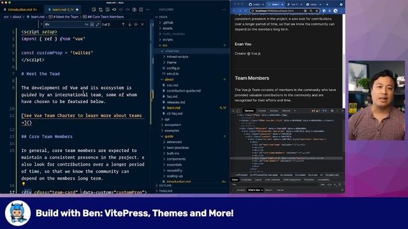Screen dimensions: 408x229
Task: Go to next find match arrow
Action: [x=129, y=24]
